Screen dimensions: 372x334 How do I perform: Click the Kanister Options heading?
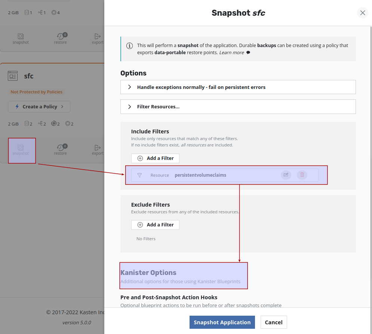click(x=148, y=273)
